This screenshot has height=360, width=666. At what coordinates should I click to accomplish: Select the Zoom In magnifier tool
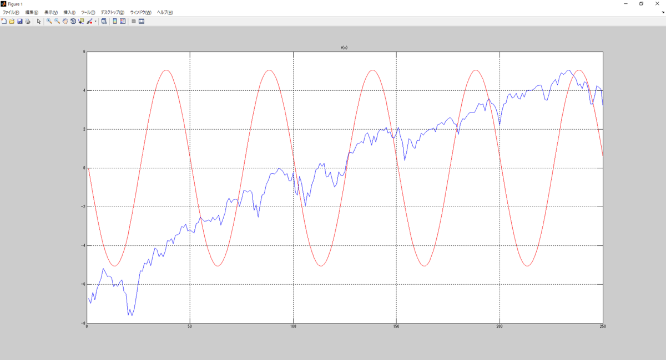point(49,21)
